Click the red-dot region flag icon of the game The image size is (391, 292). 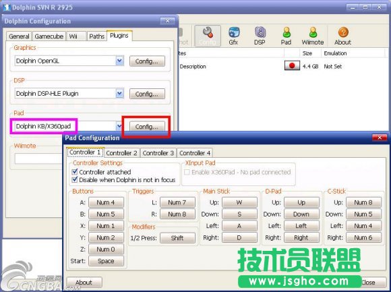click(x=292, y=66)
